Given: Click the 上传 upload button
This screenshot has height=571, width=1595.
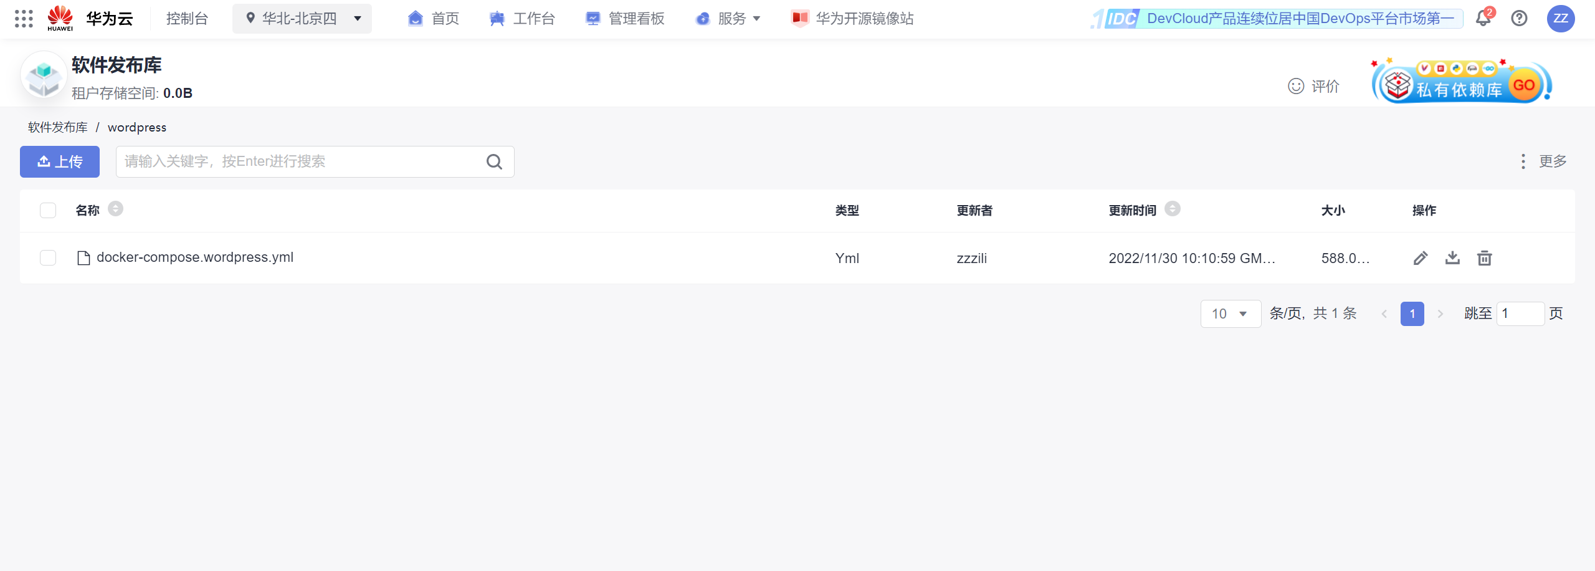Looking at the screenshot, I should coord(60,162).
